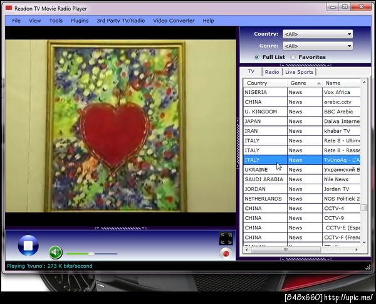
Task: Switch to the Radio tab
Action: click(x=272, y=72)
